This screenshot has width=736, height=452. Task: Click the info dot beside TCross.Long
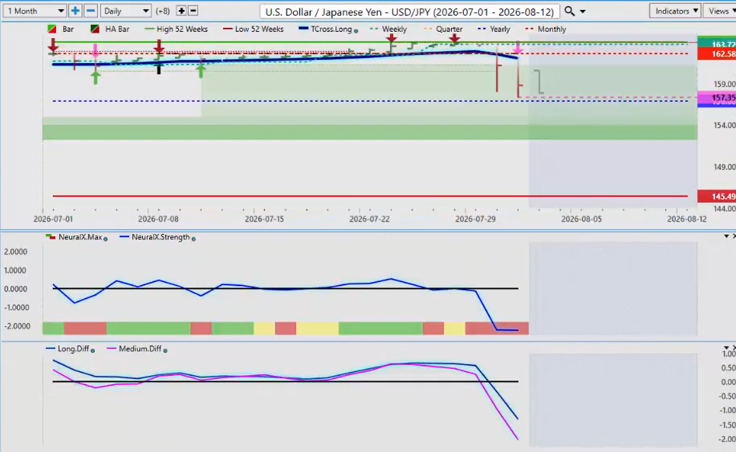click(x=356, y=31)
